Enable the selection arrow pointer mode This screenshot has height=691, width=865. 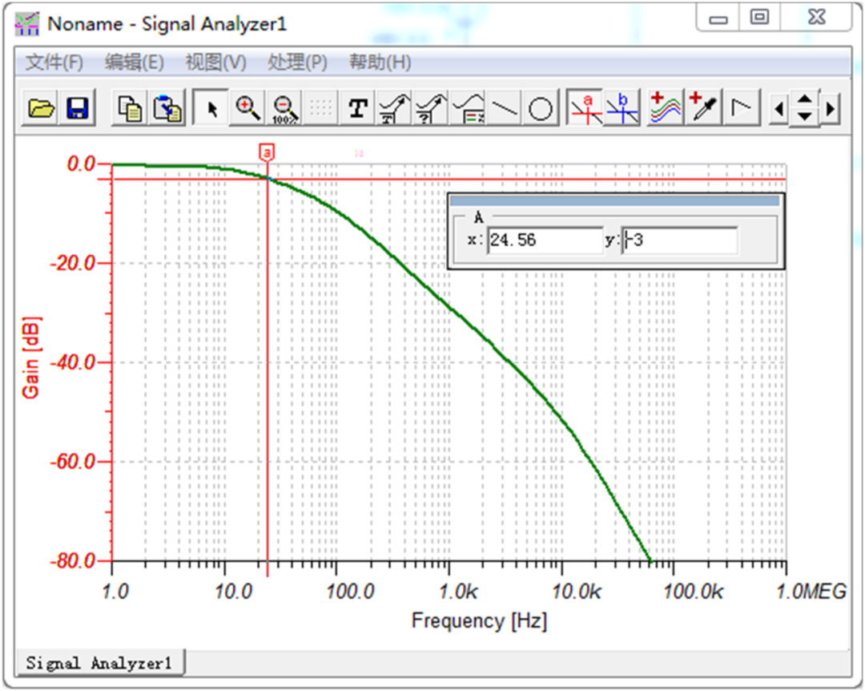point(210,108)
